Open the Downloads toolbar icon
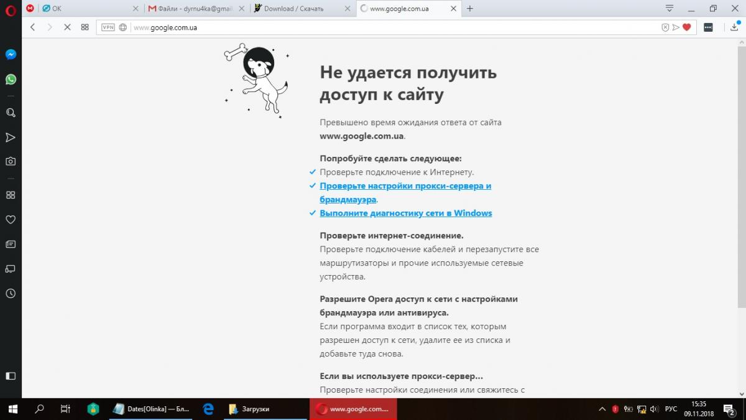Screen dimensions: 746x420 735,27
